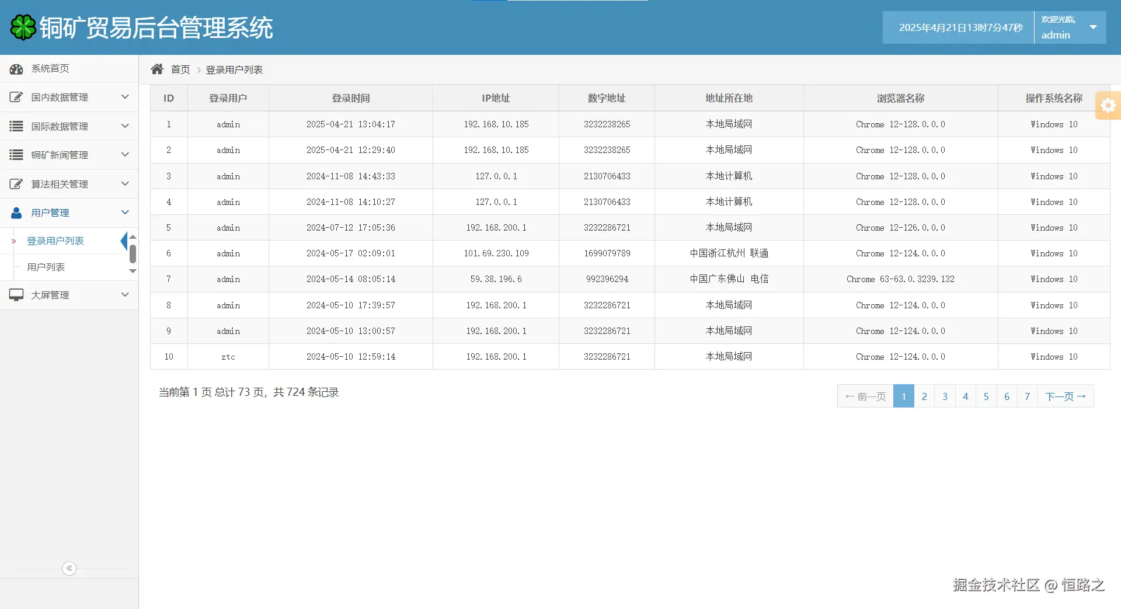Collapse the sidebar with double-arrow button
The image size is (1121, 609).
pos(69,568)
